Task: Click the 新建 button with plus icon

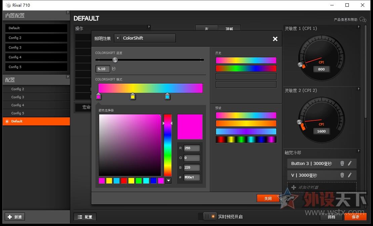Action: coord(15,217)
